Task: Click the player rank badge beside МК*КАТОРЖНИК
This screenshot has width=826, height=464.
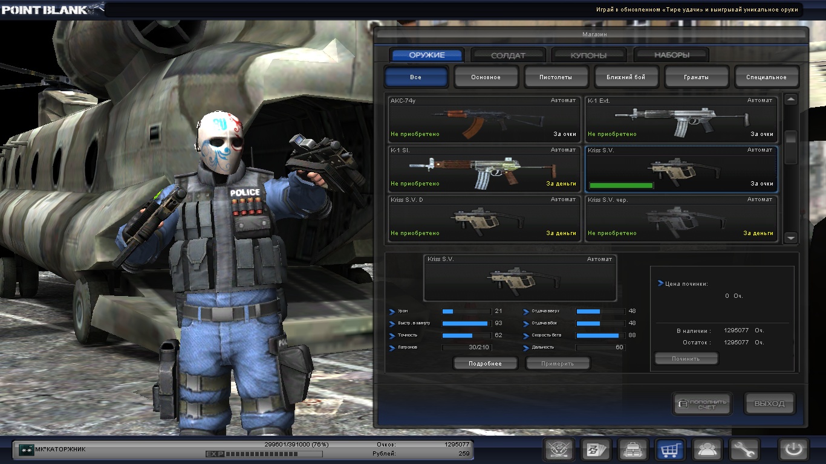Action: tap(26, 449)
